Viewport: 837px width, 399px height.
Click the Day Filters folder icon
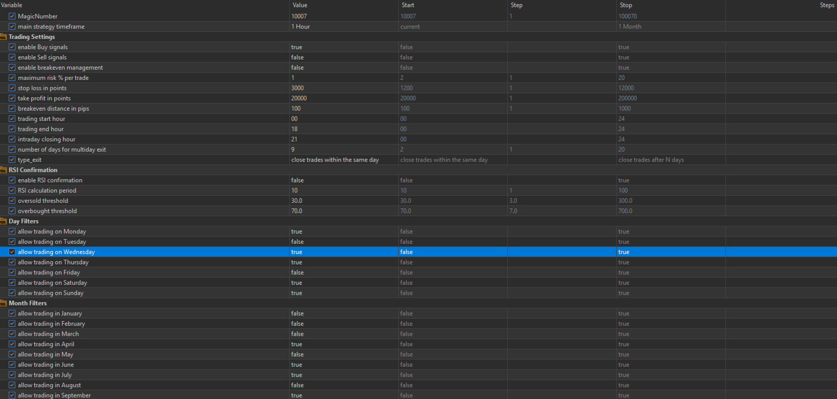point(3,221)
